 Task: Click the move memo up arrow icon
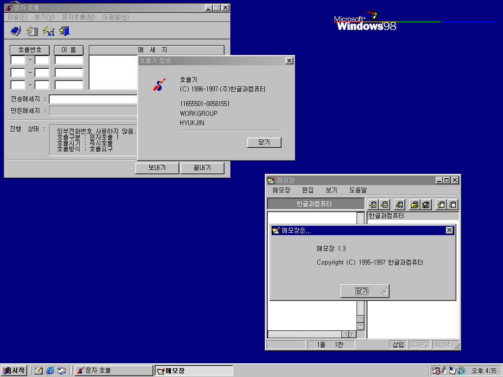coord(442,205)
